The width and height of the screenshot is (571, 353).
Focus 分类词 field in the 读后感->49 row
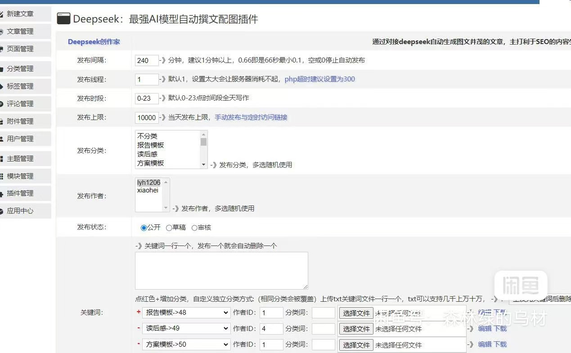(324, 329)
